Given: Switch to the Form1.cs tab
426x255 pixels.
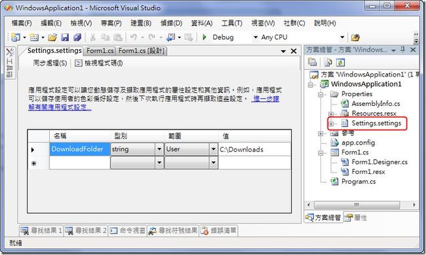Looking at the screenshot, I should pyautogui.click(x=100, y=51).
